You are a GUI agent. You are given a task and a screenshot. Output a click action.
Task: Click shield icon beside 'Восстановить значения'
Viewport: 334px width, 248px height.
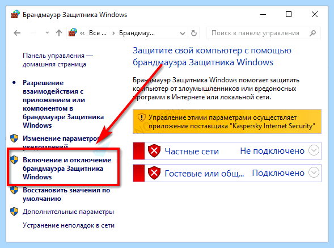point(14,190)
